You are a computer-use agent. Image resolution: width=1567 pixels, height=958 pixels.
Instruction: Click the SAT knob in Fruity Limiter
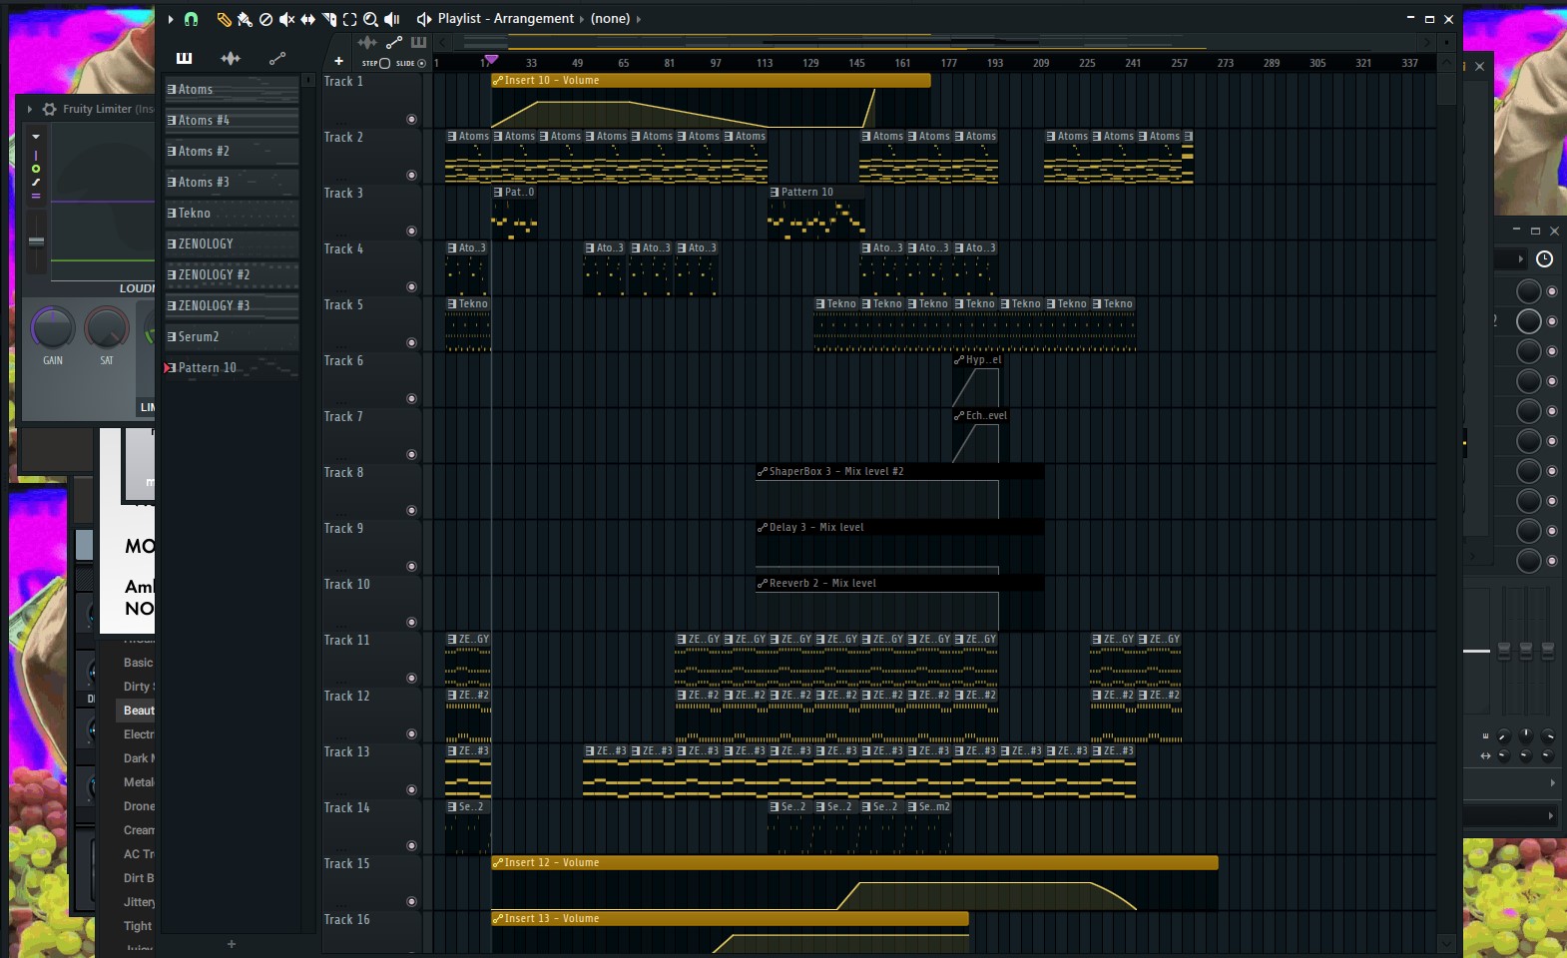[x=106, y=327]
